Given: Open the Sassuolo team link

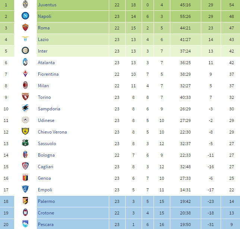Looking at the screenshot, I should click(x=47, y=144).
